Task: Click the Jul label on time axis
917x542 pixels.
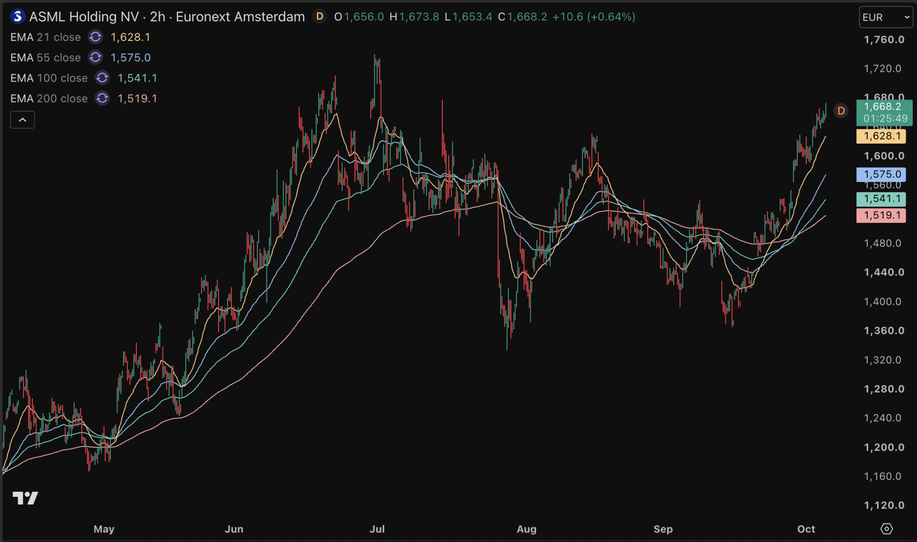Action: coord(377,529)
